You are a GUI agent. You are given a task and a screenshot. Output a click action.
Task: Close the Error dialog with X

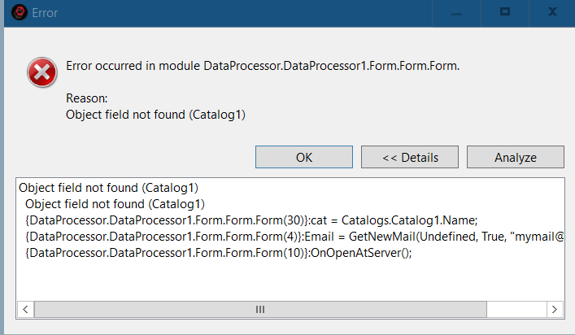551,13
